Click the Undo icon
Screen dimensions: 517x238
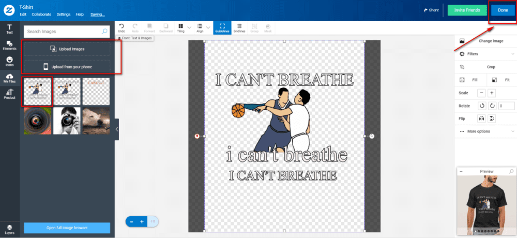click(121, 27)
